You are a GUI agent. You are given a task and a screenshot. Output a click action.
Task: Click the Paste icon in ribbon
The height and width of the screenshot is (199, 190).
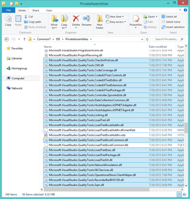pyautogui.click(x=18, y=21)
